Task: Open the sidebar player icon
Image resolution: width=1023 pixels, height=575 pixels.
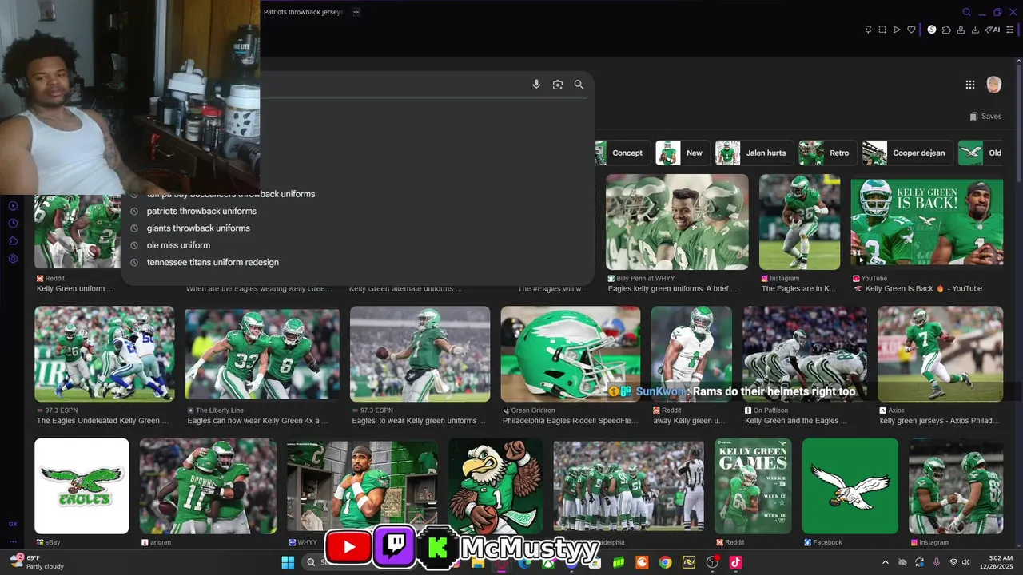Action: tap(13, 206)
